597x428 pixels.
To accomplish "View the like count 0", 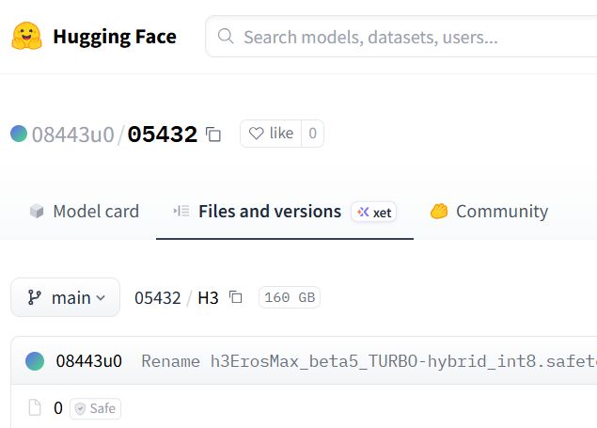I will (312, 134).
